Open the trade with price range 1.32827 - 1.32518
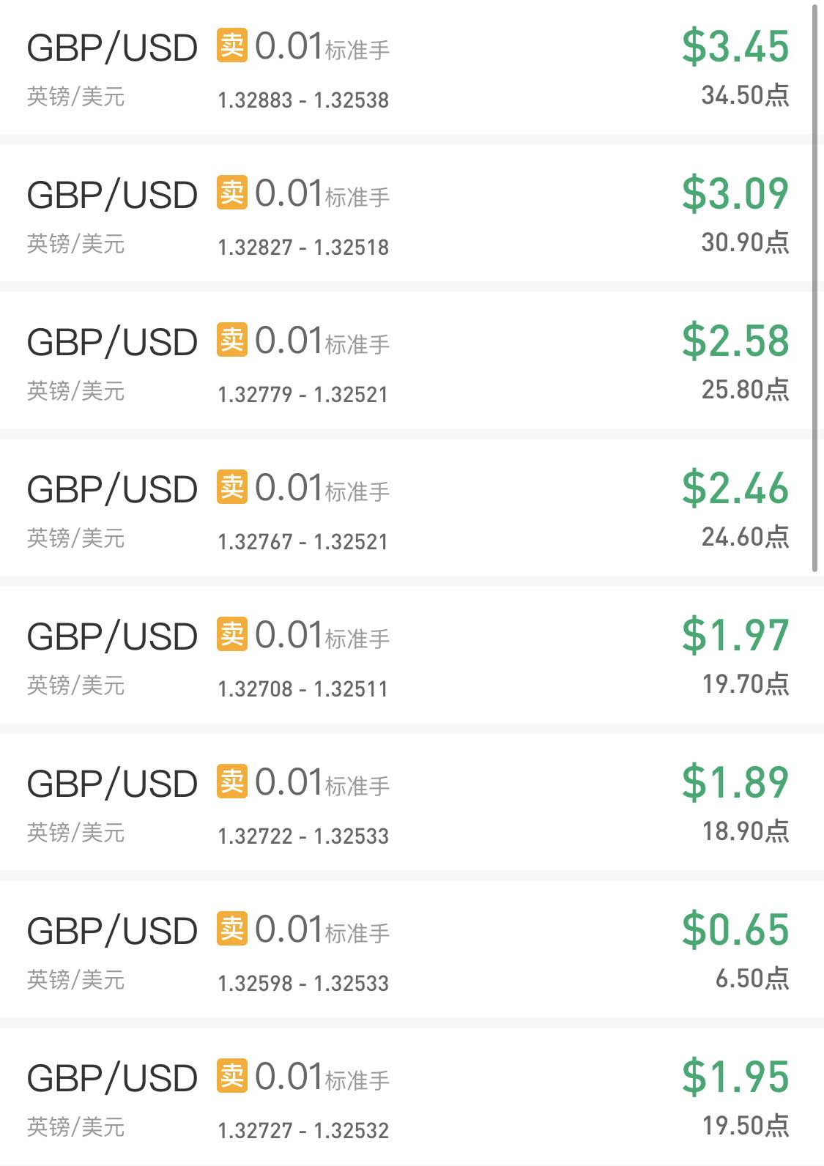824x1166 pixels. 407,213
